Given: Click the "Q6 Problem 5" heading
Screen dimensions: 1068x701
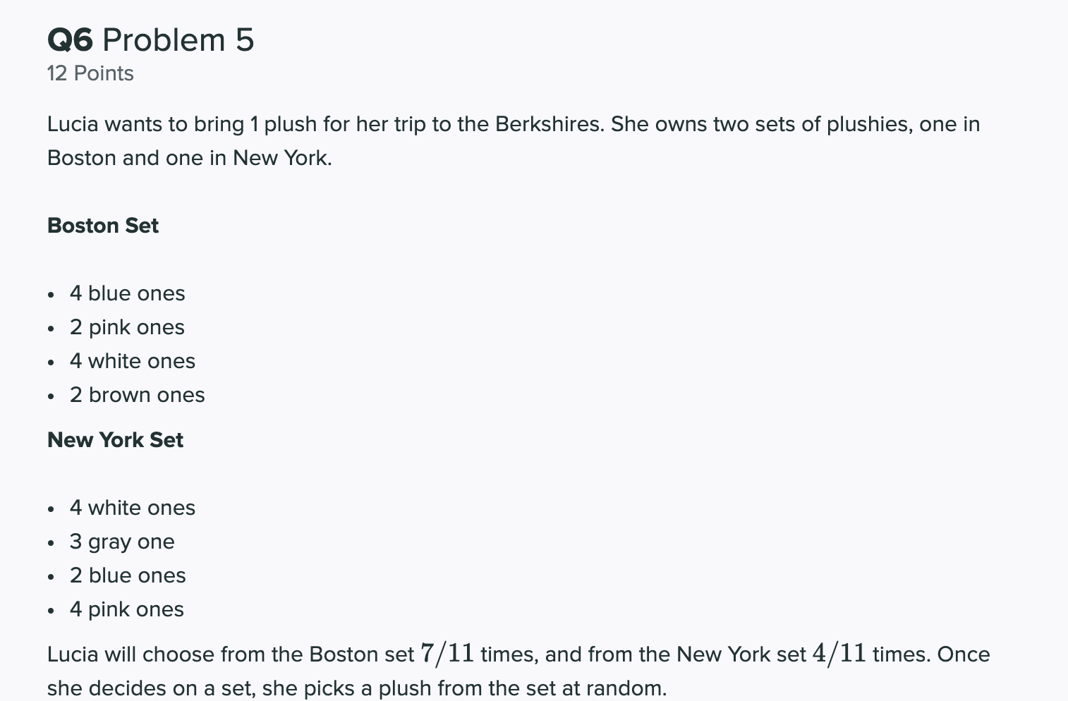Looking at the screenshot, I should coord(150,40).
